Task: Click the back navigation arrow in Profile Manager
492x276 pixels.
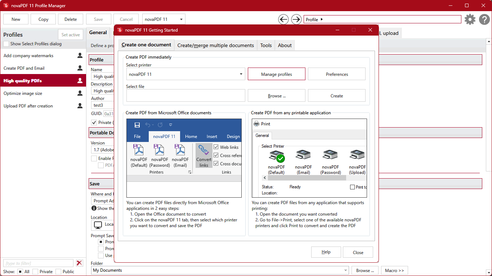Action: pyautogui.click(x=283, y=19)
